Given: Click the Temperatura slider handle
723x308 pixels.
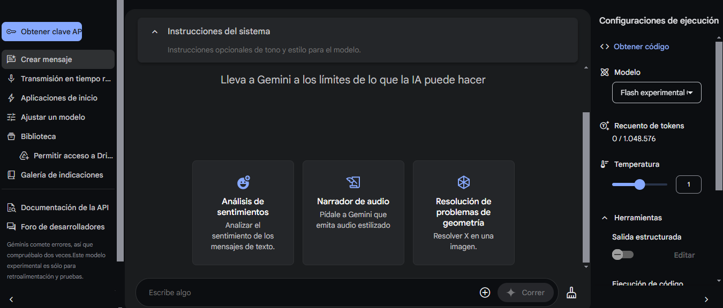Looking at the screenshot, I should [x=639, y=184].
